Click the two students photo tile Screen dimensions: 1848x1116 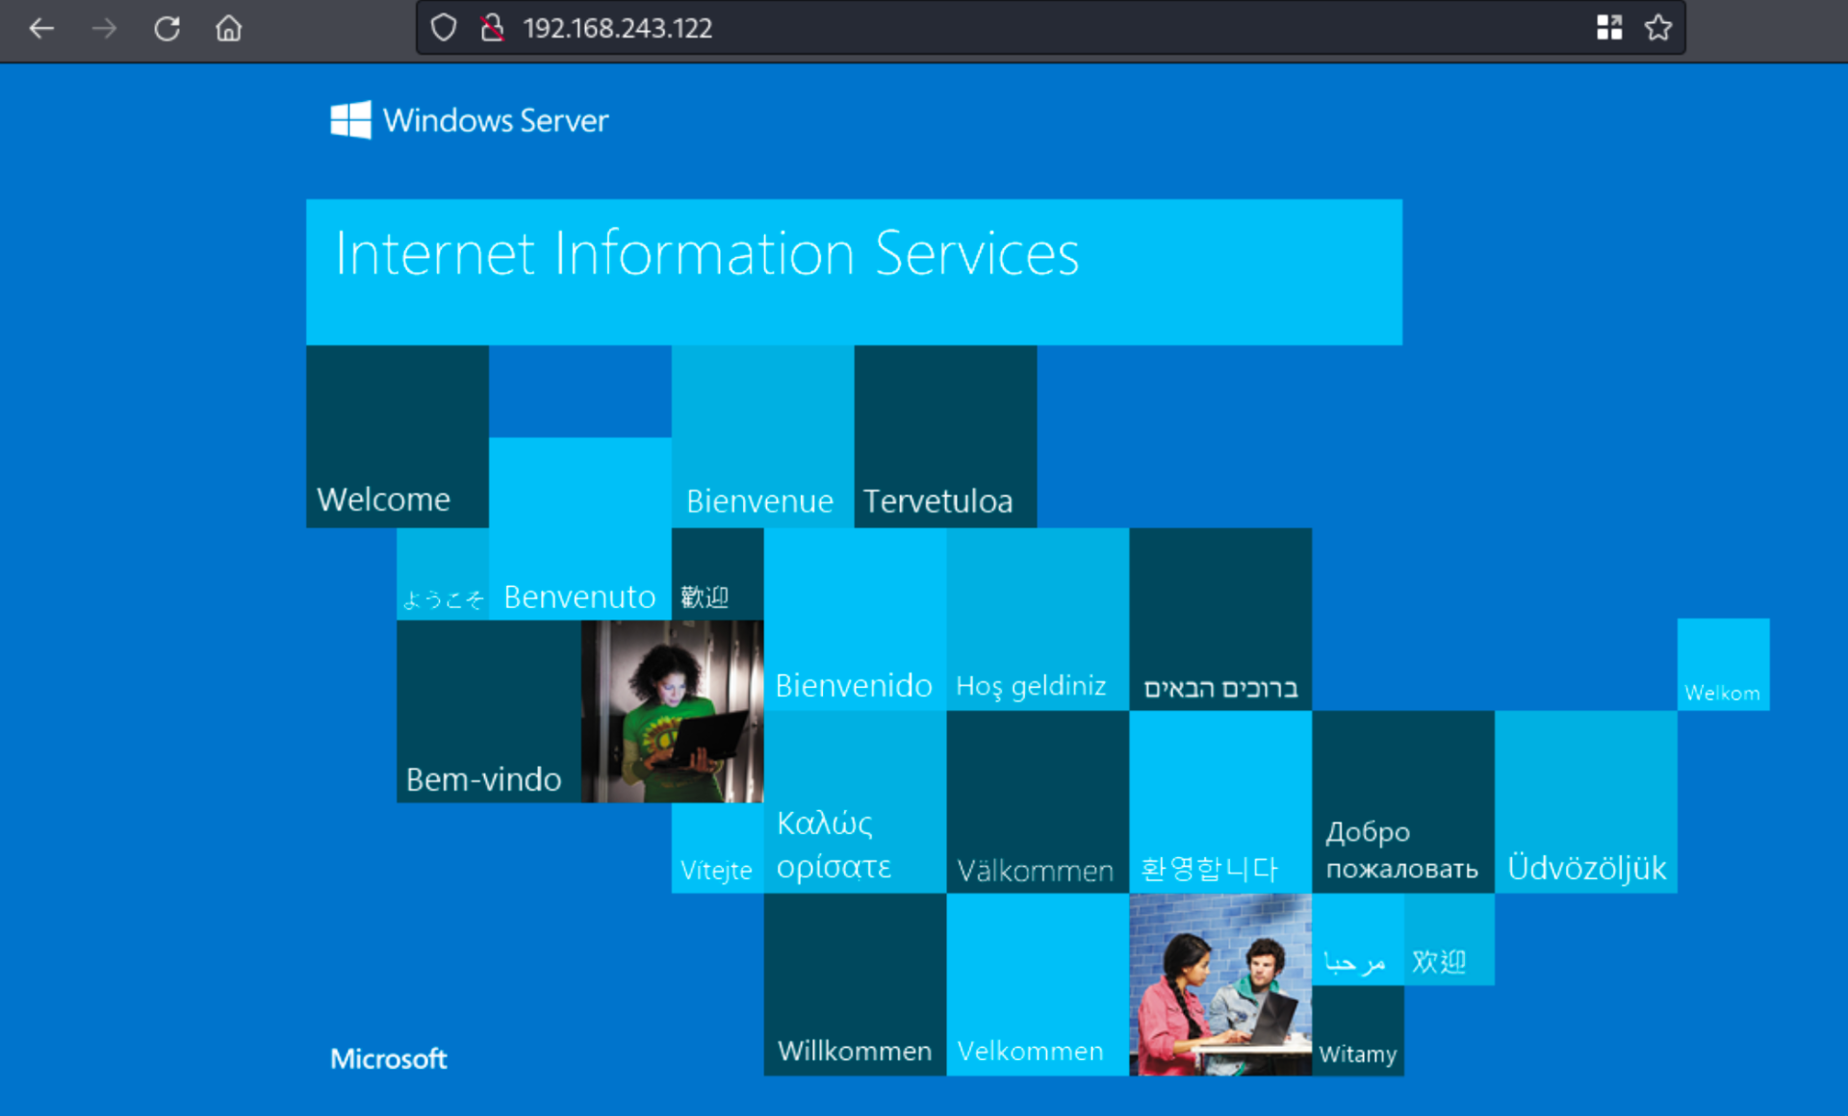1219,984
